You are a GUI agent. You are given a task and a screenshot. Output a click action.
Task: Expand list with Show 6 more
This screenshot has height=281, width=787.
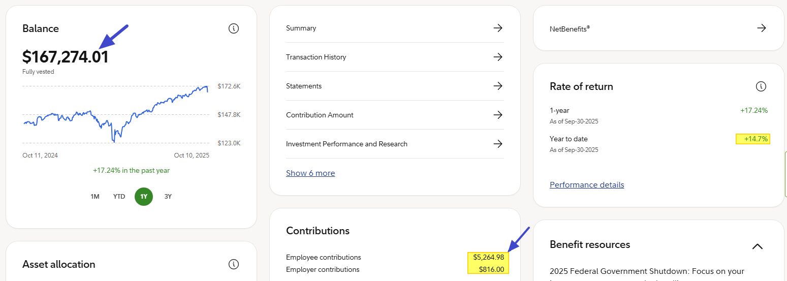(x=310, y=173)
